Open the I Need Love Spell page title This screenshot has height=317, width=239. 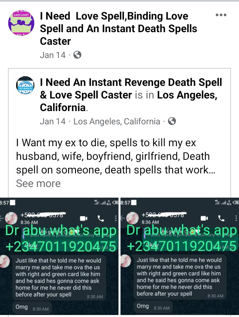(119, 29)
